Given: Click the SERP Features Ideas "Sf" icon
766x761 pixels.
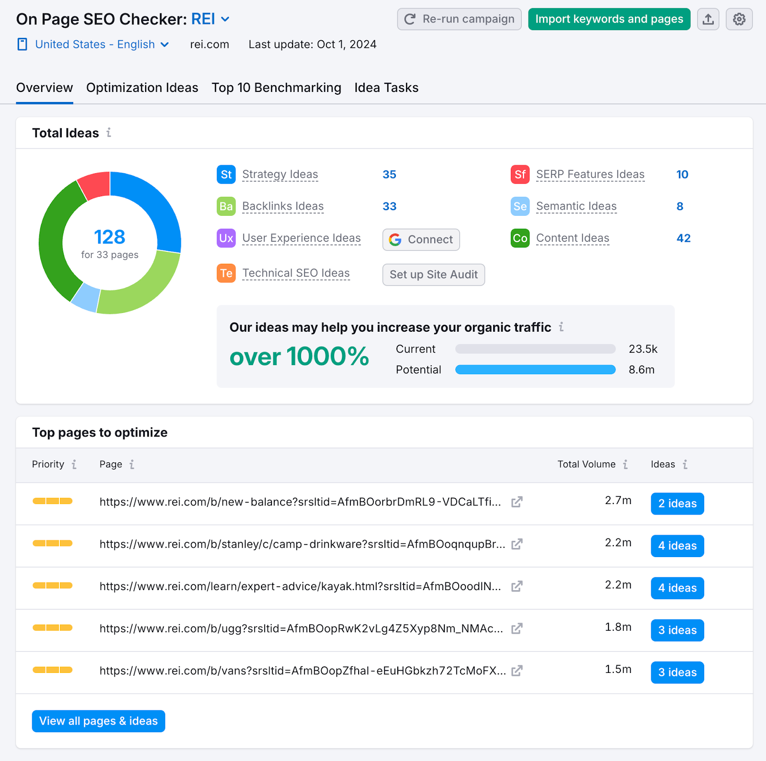Looking at the screenshot, I should pos(520,175).
